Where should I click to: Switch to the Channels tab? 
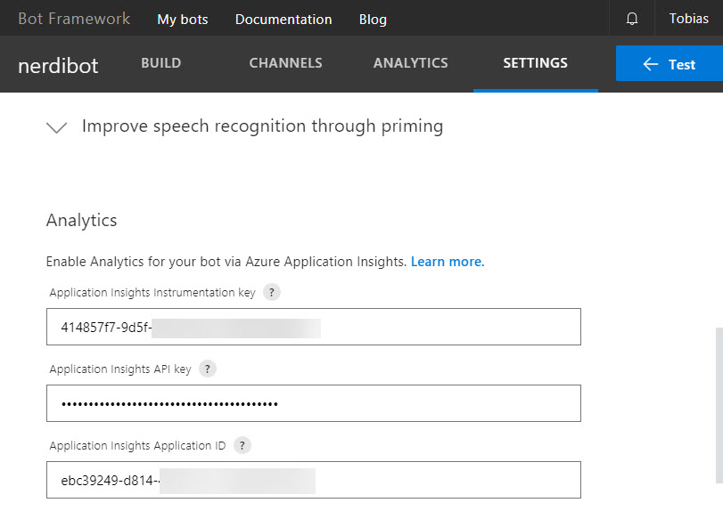(x=285, y=63)
